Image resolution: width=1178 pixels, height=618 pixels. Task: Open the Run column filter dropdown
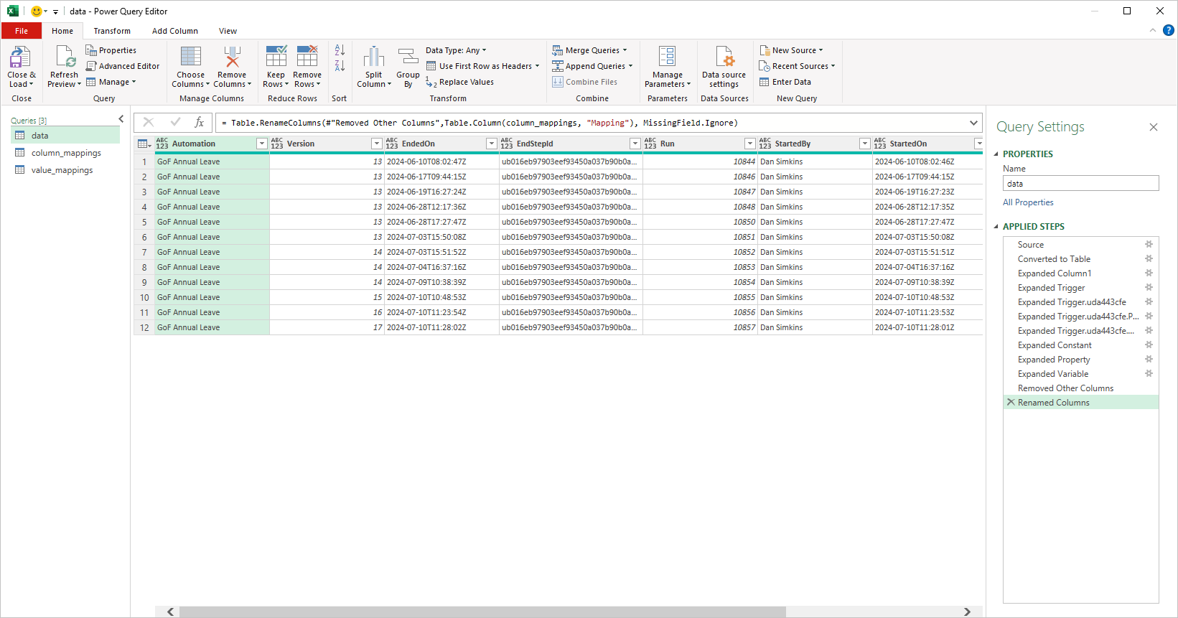pyautogui.click(x=749, y=144)
